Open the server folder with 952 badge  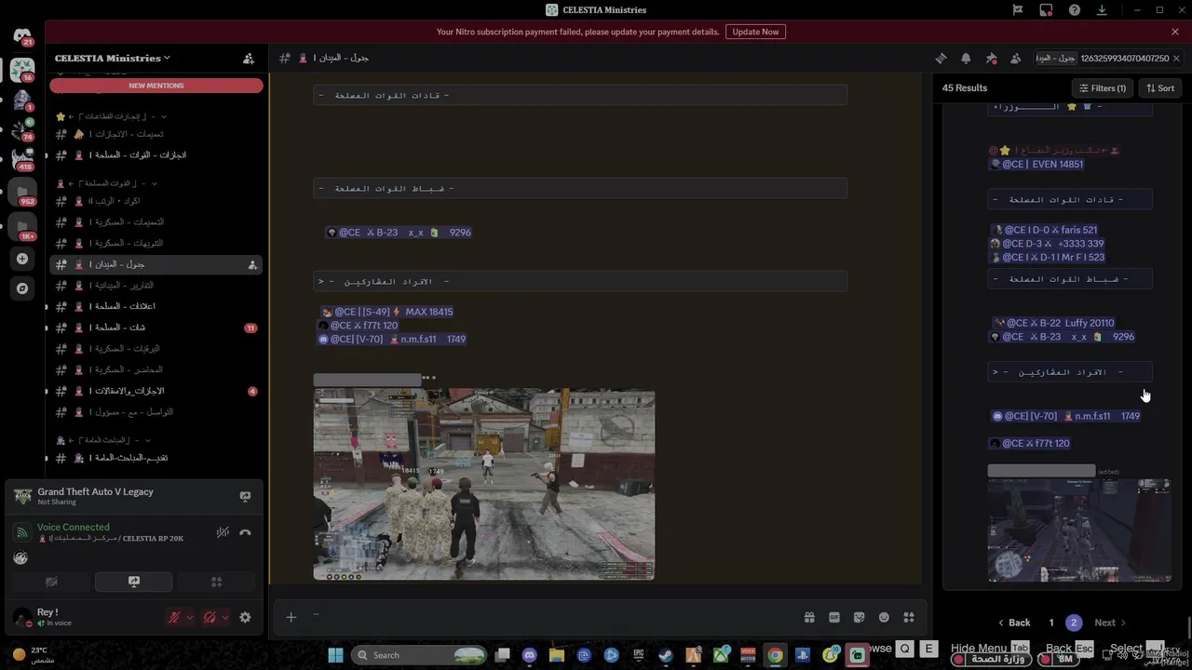pyautogui.click(x=22, y=193)
